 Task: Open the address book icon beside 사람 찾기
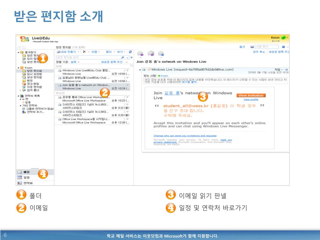coord(252,47)
